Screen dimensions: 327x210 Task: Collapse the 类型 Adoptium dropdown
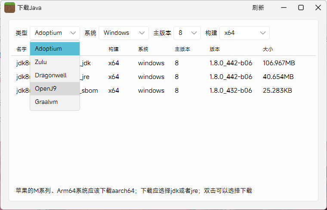[x=55, y=33]
